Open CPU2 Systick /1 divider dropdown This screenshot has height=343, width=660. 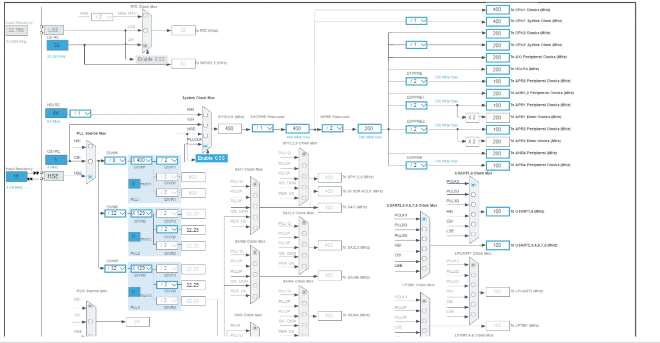point(416,45)
